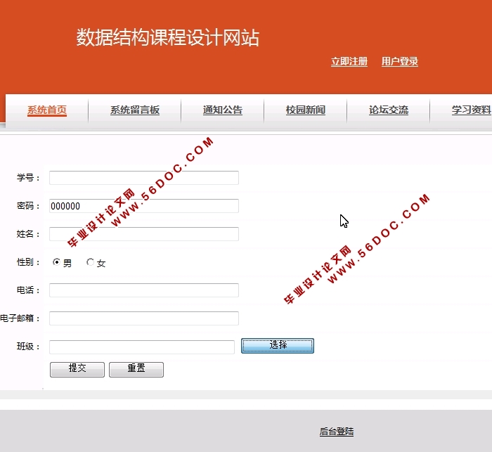Focus the 电话 input field
Viewport: 492px width, 452px height.
[x=144, y=290]
